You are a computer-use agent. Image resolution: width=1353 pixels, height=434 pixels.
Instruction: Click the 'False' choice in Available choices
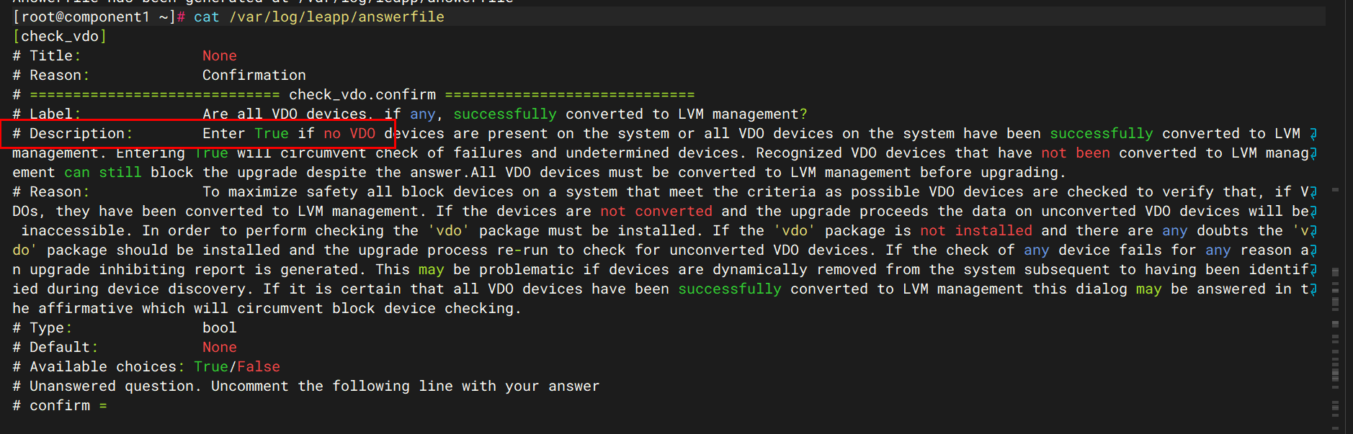tap(259, 367)
